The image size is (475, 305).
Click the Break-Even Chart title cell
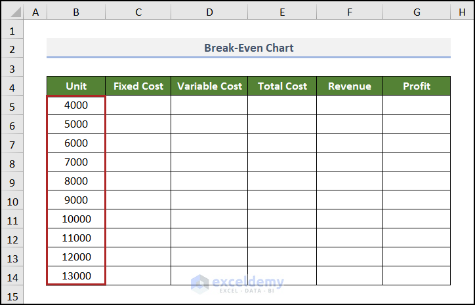[x=249, y=48]
